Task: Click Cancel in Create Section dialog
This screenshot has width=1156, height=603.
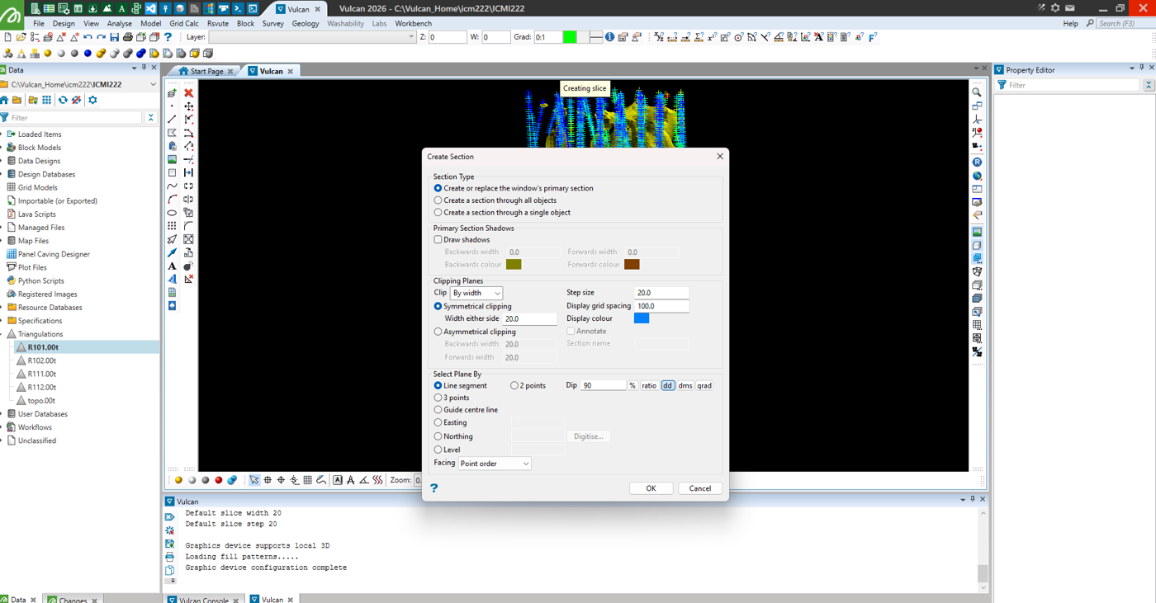Action: (x=700, y=488)
